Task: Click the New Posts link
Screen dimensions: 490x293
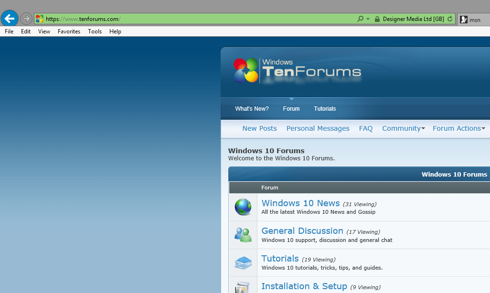Action: tap(259, 128)
